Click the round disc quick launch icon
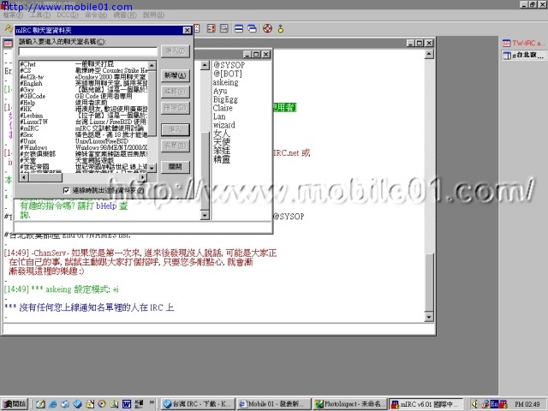The width and height of the screenshot is (548, 411). [102, 404]
